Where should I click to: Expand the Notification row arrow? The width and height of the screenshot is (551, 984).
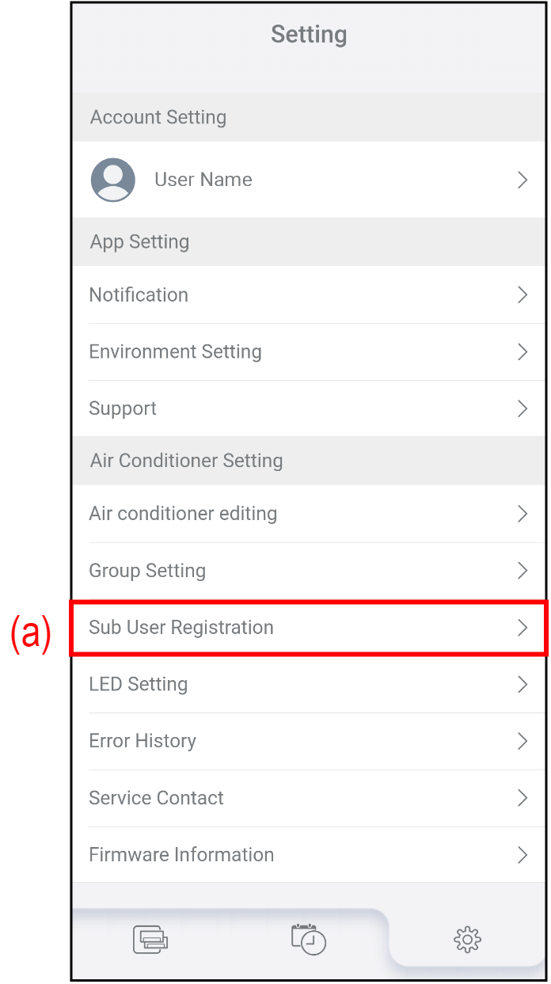(522, 295)
